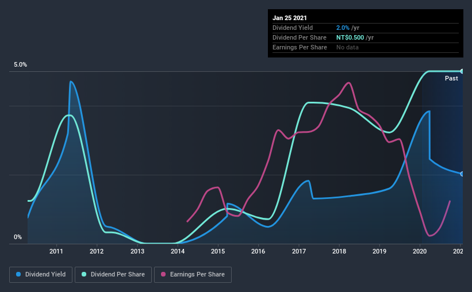
Task: Click the 2013 x-axis label
Action: [137, 251]
